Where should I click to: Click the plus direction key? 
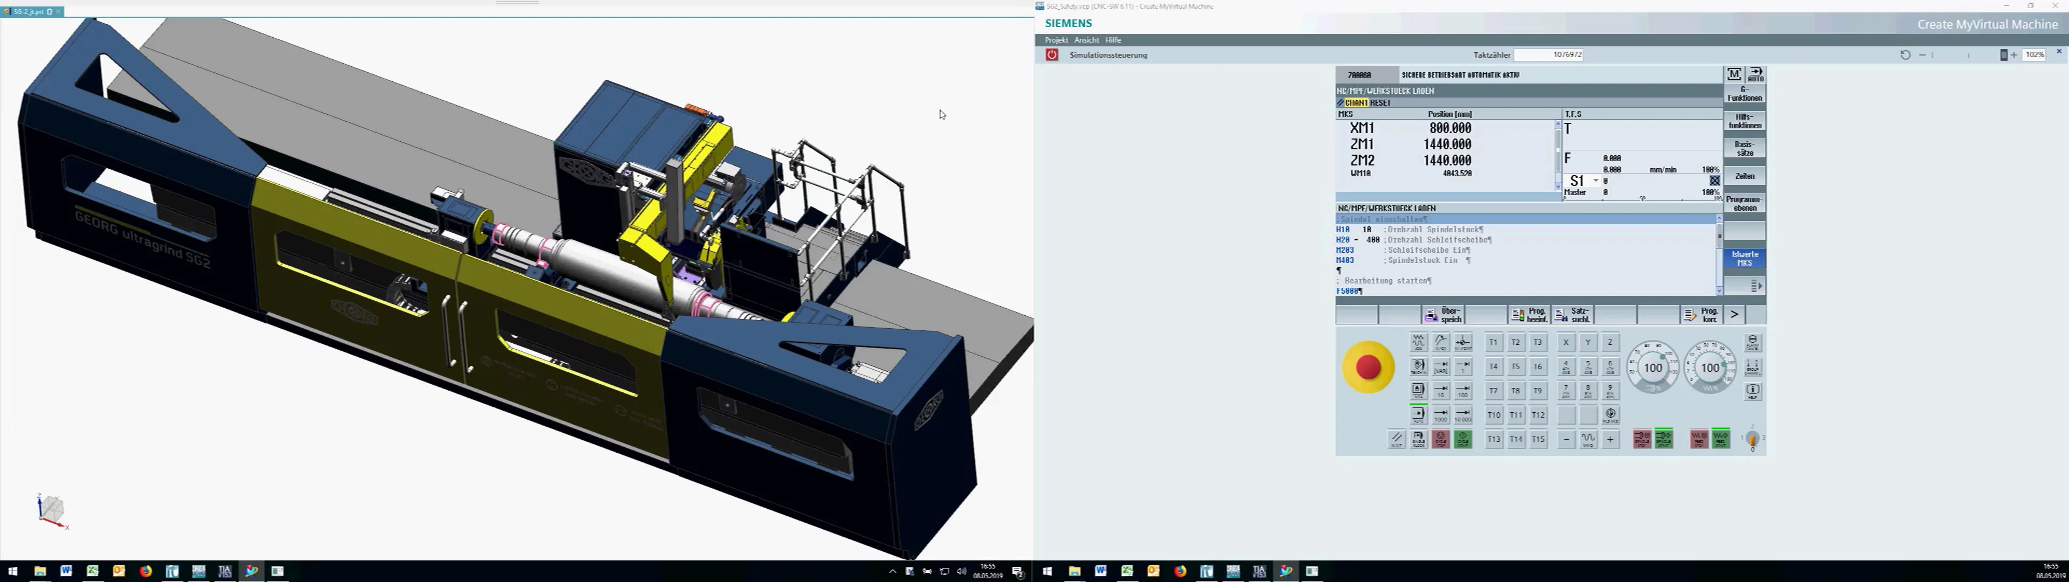[x=1610, y=440]
